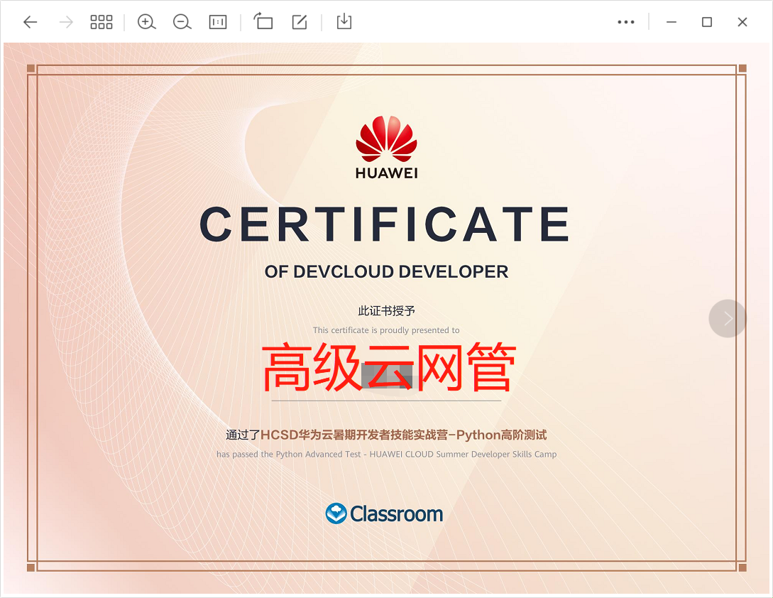The width and height of the screenshot is (773, 598).
Task: Click the '此证书授予' text
Action: pos(386,311)
